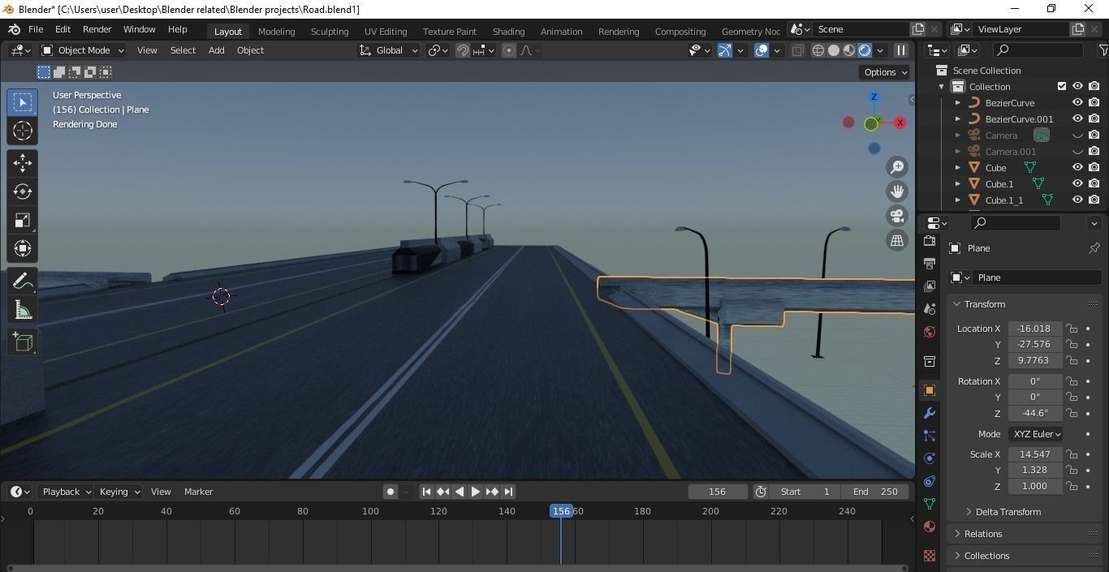Viewport: 1109px width, 572px height.
Task: Open the XYZ Euler rotation mode dropdown
Action: click(x=1036, y=434)
